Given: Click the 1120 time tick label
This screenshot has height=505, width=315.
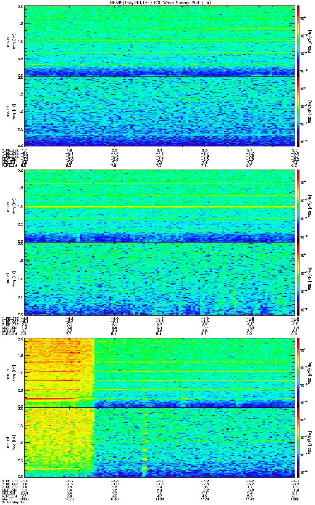Looking at the screenshot, I should (x=204, y=500).
